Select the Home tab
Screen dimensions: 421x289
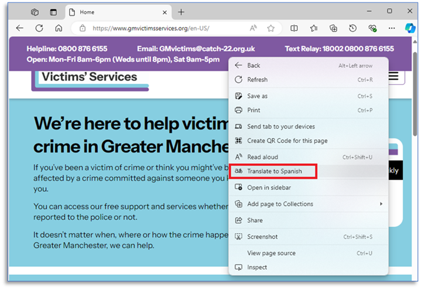118,12
